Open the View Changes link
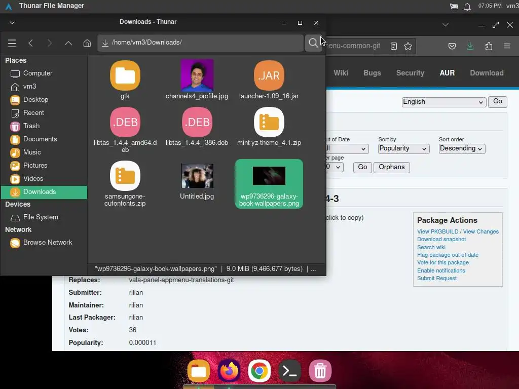This screenshot has width=519, height=389. [480, 231]
